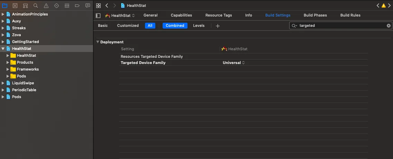Expand the Streaks project
This screenshot has height=159, width=393.
click(3, 28)
